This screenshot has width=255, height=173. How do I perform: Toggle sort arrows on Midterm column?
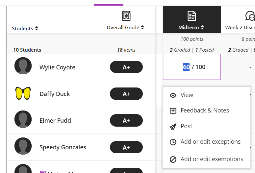[202, 28]
